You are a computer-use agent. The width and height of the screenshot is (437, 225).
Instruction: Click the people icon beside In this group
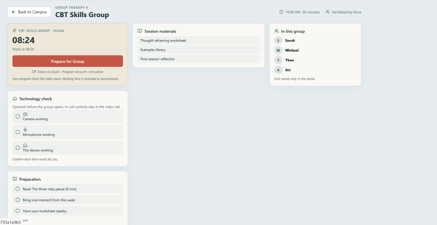277,31
